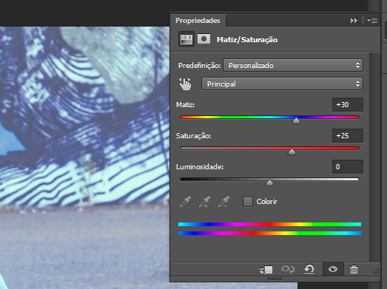Open the Principal color range dropdown
The image size is (387, 289).
coord(282,84)
